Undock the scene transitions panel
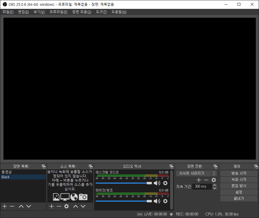The height and width of the screenshot is (218, 259). pyautogui.click(x=215, y=167)
